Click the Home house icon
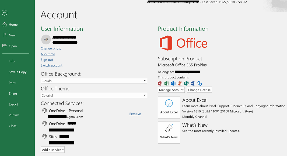Screen dimensions: 287x156 (5, 24)
